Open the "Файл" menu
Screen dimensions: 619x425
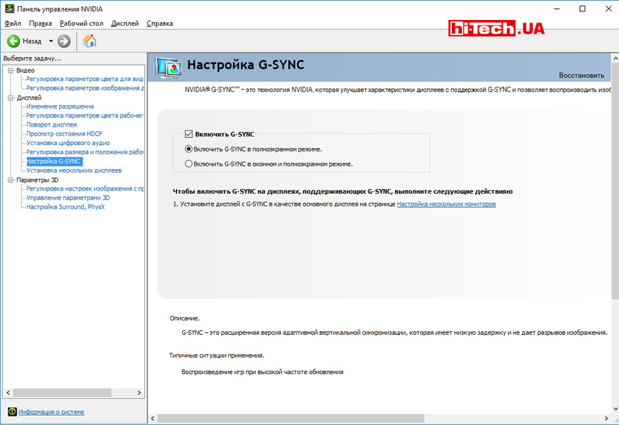point(12,23)
